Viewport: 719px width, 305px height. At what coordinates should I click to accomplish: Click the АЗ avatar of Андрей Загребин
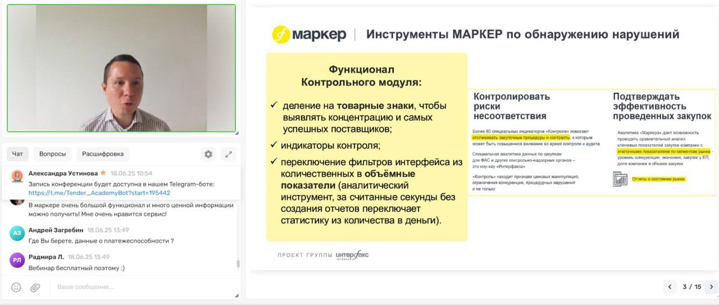tap(17, 233)
